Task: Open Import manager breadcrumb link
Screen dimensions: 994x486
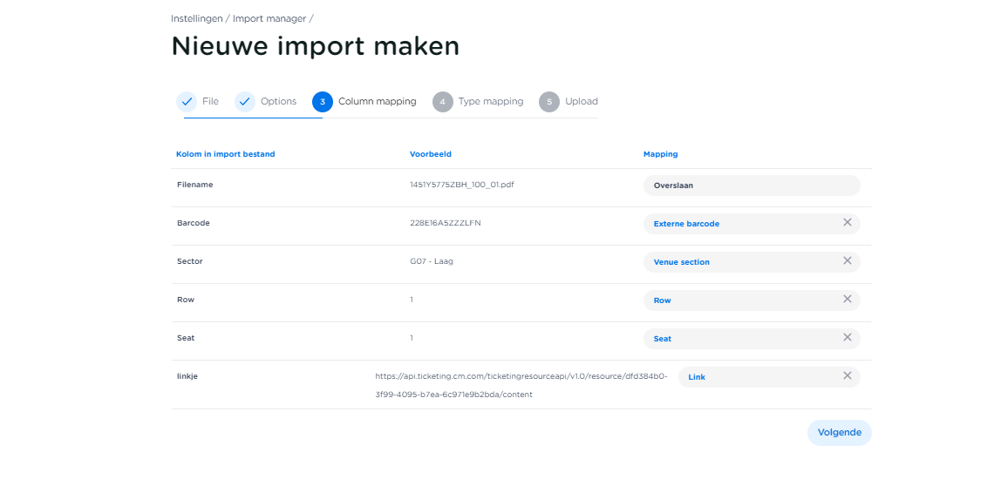Action: coord(269,18)
